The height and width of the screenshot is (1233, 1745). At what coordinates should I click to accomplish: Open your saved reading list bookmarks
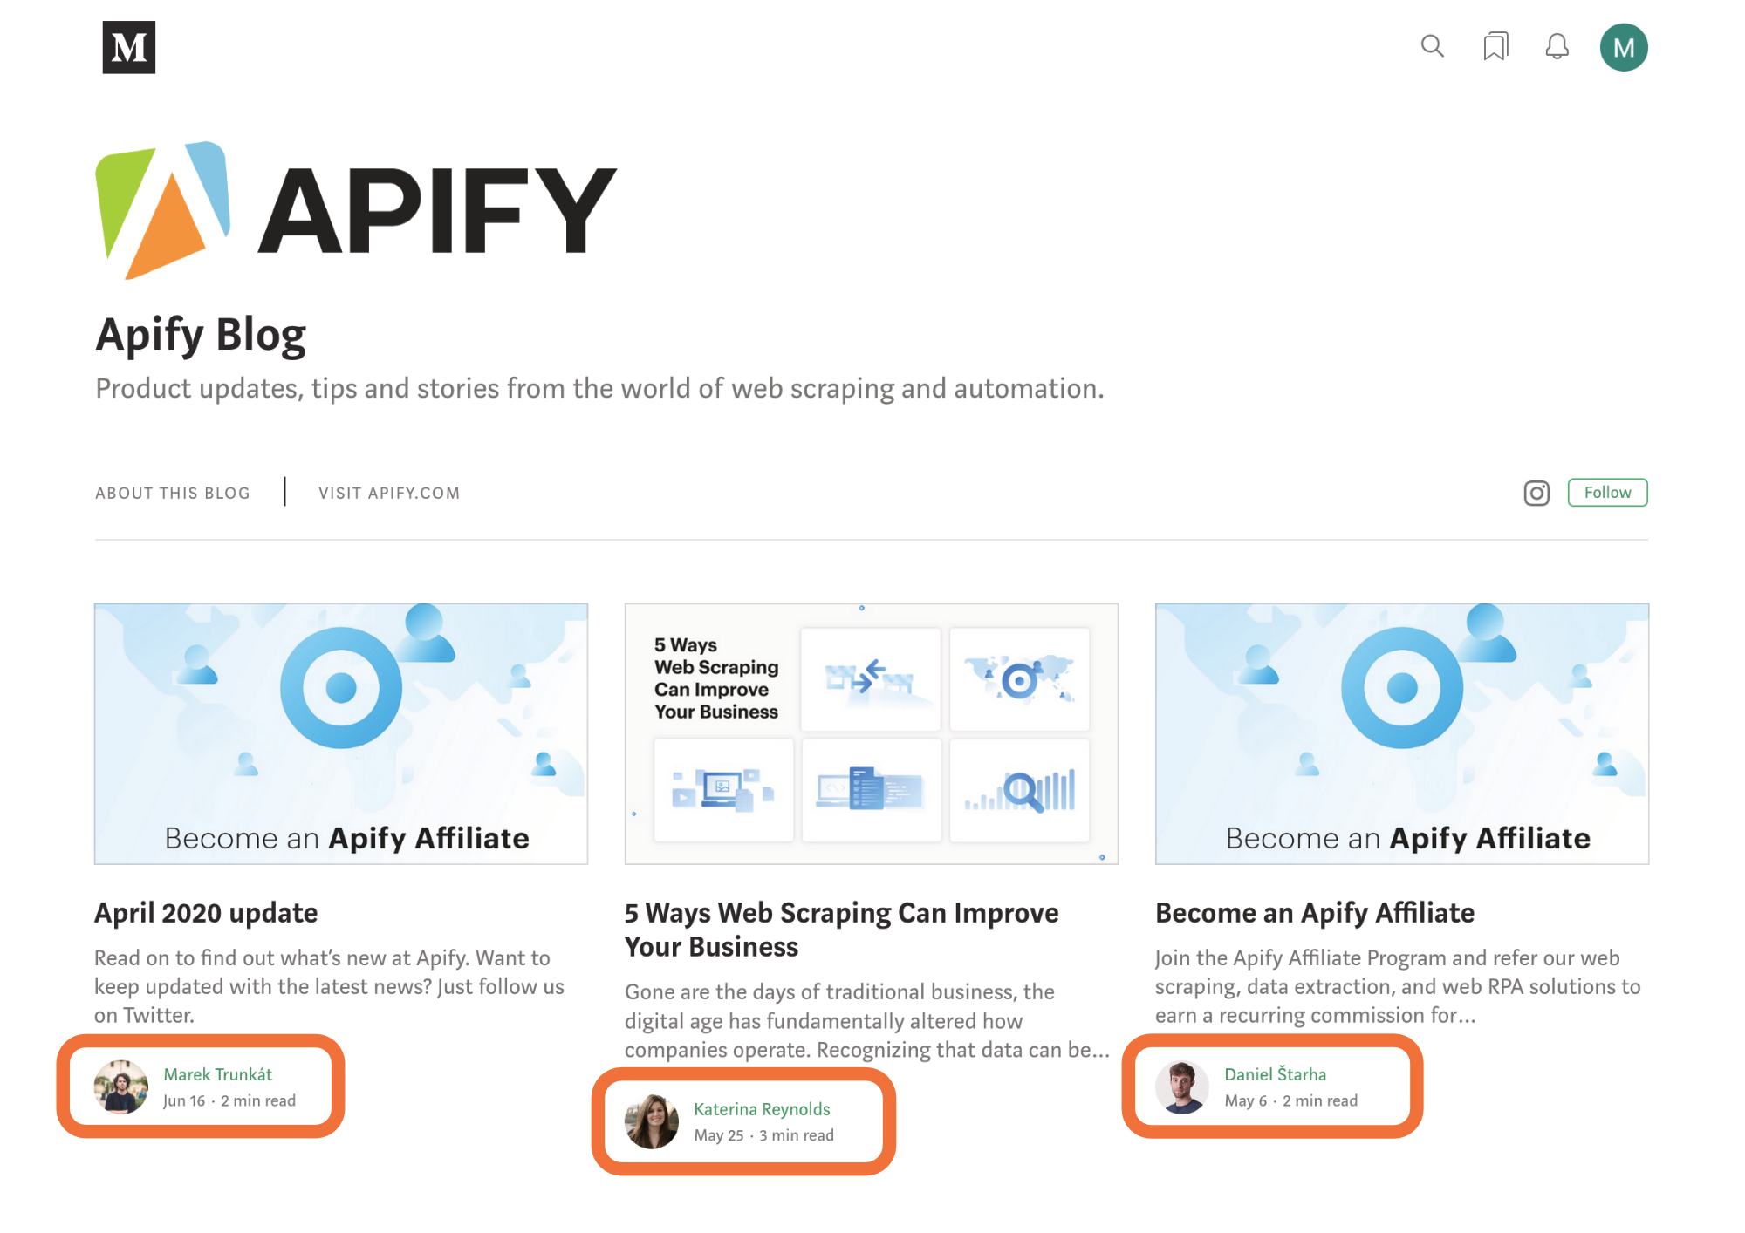1495,47
